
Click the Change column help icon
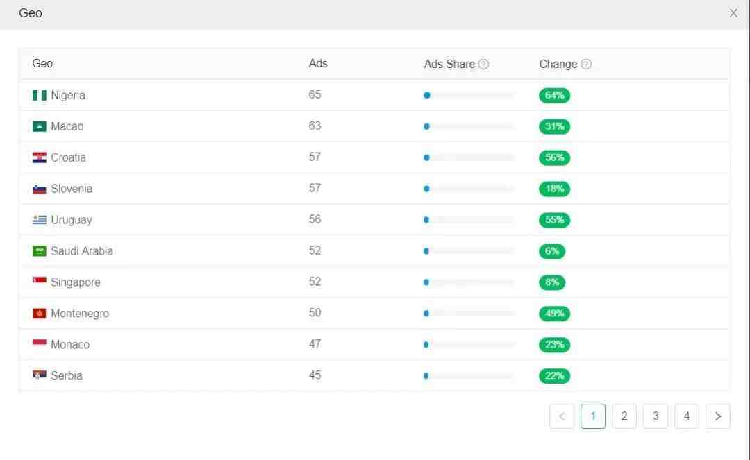tap(586, 64)
